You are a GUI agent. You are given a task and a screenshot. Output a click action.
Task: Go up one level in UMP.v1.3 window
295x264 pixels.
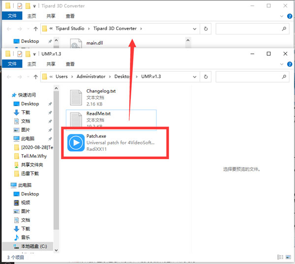click(x=35, y=77)
